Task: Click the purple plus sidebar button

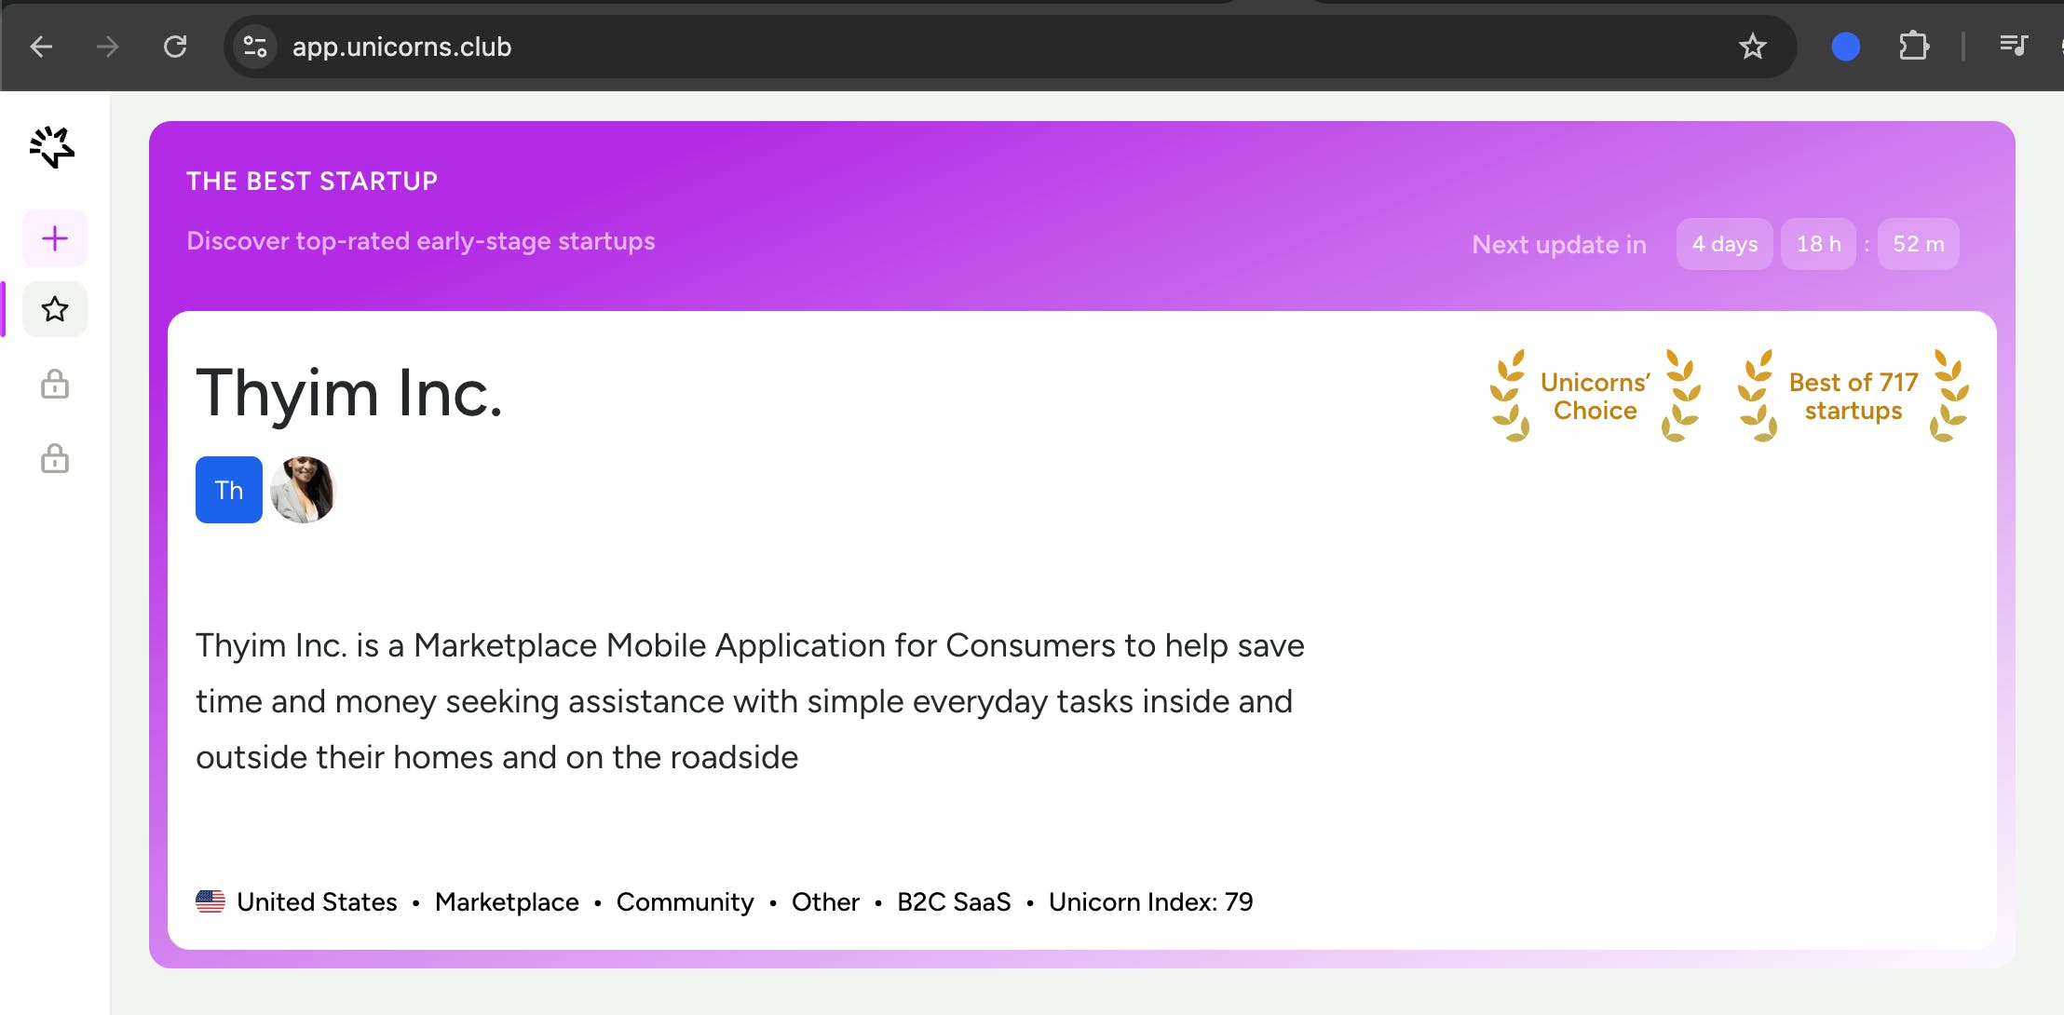Action: (55, 238)
